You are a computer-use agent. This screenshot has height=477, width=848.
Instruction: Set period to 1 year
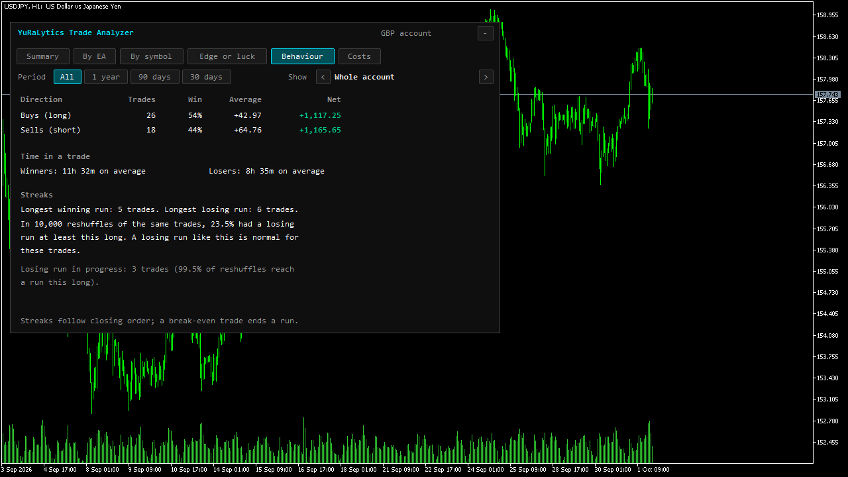[x=106, y=77]
